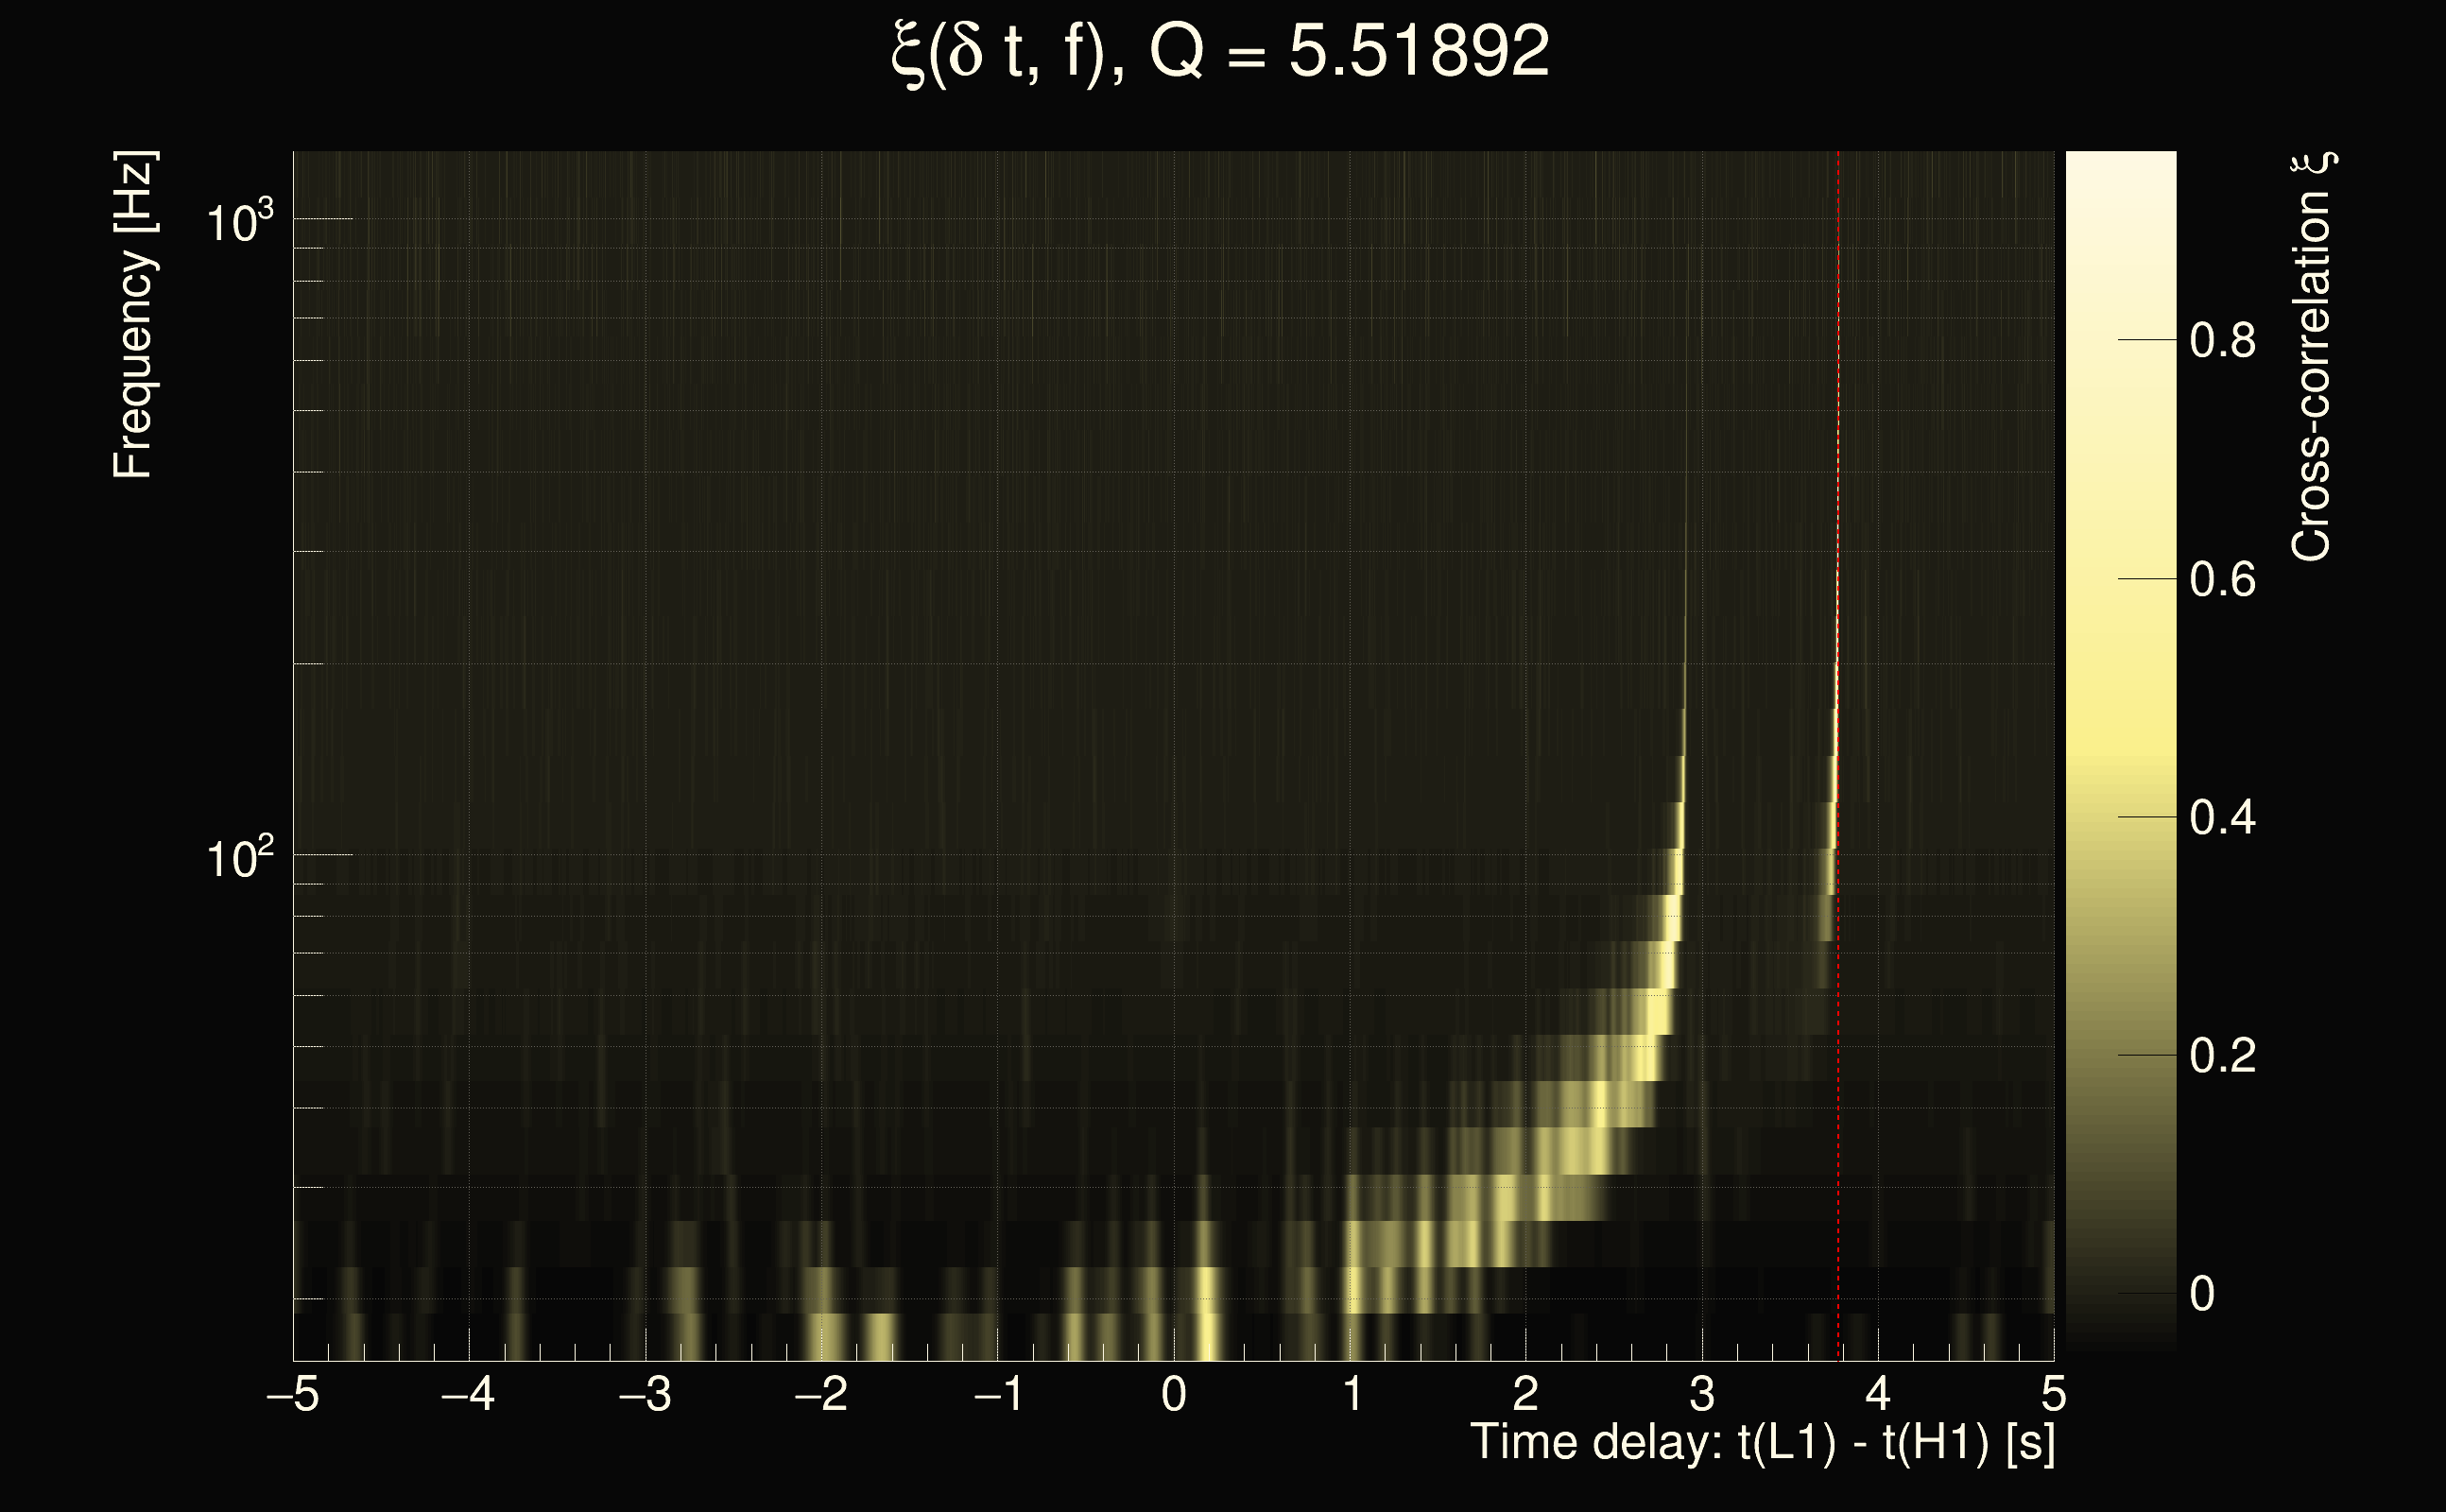Viewport: 2446px width, 1512px height.
Task: Click the 0.2 colorbar tick label
Action: 2222,1056
